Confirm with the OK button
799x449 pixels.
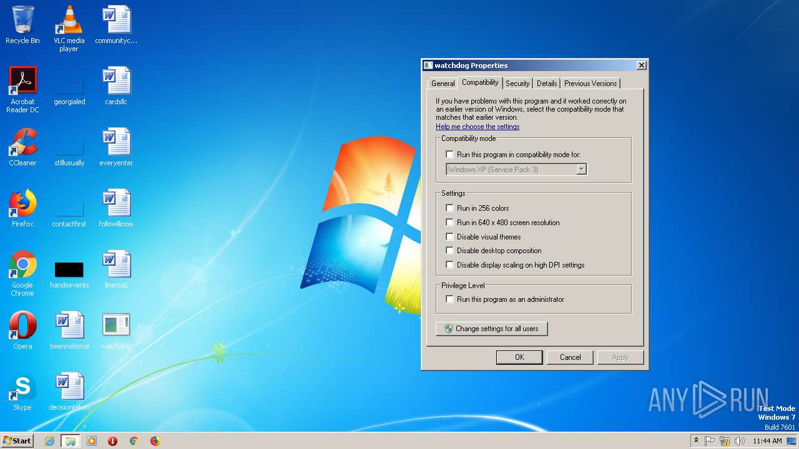(x=519, y=357)
